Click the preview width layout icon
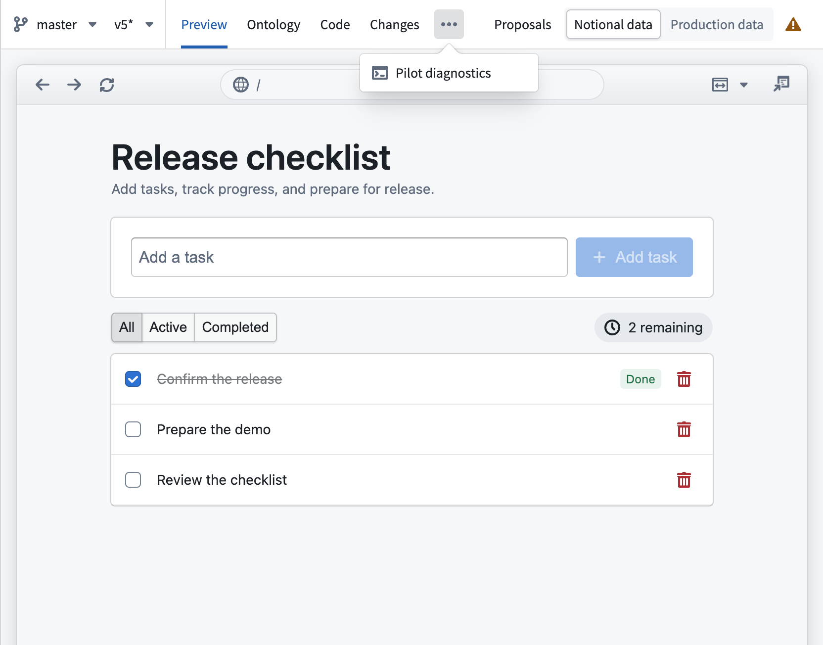 pyautogui.click(x=720, y=85)
